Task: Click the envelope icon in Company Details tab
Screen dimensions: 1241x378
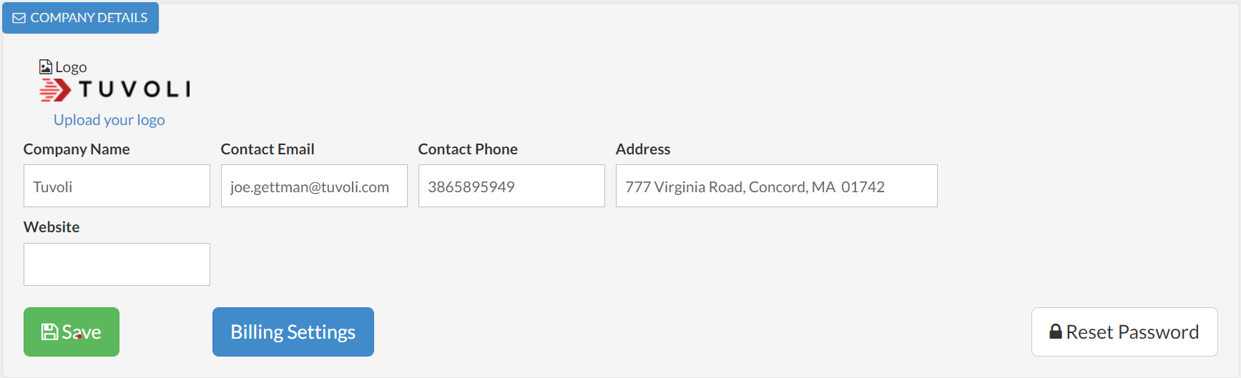Action: pos(19,18)
